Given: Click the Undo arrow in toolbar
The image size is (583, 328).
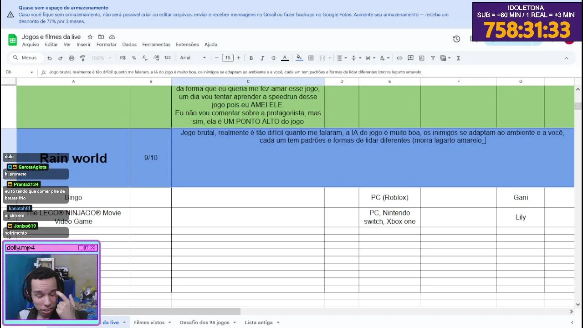Looking at the screenshot, I should coord(49,58).
